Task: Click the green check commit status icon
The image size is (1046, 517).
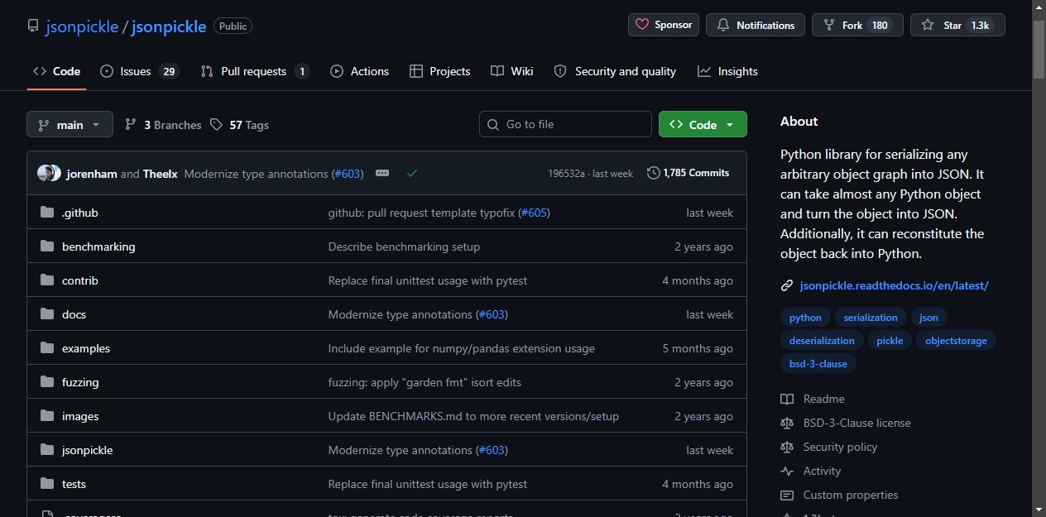Action: coord(412,174)
